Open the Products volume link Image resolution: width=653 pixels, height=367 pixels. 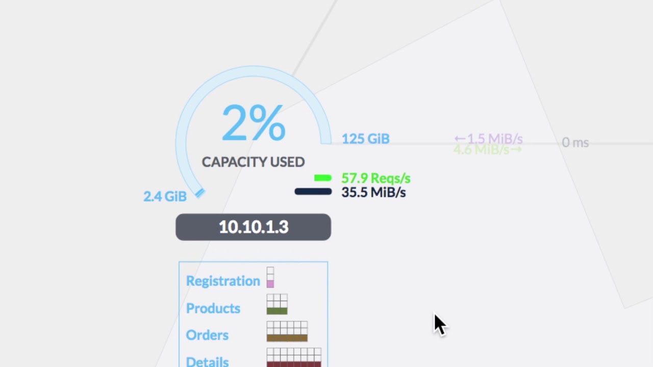tap(213, 308)
